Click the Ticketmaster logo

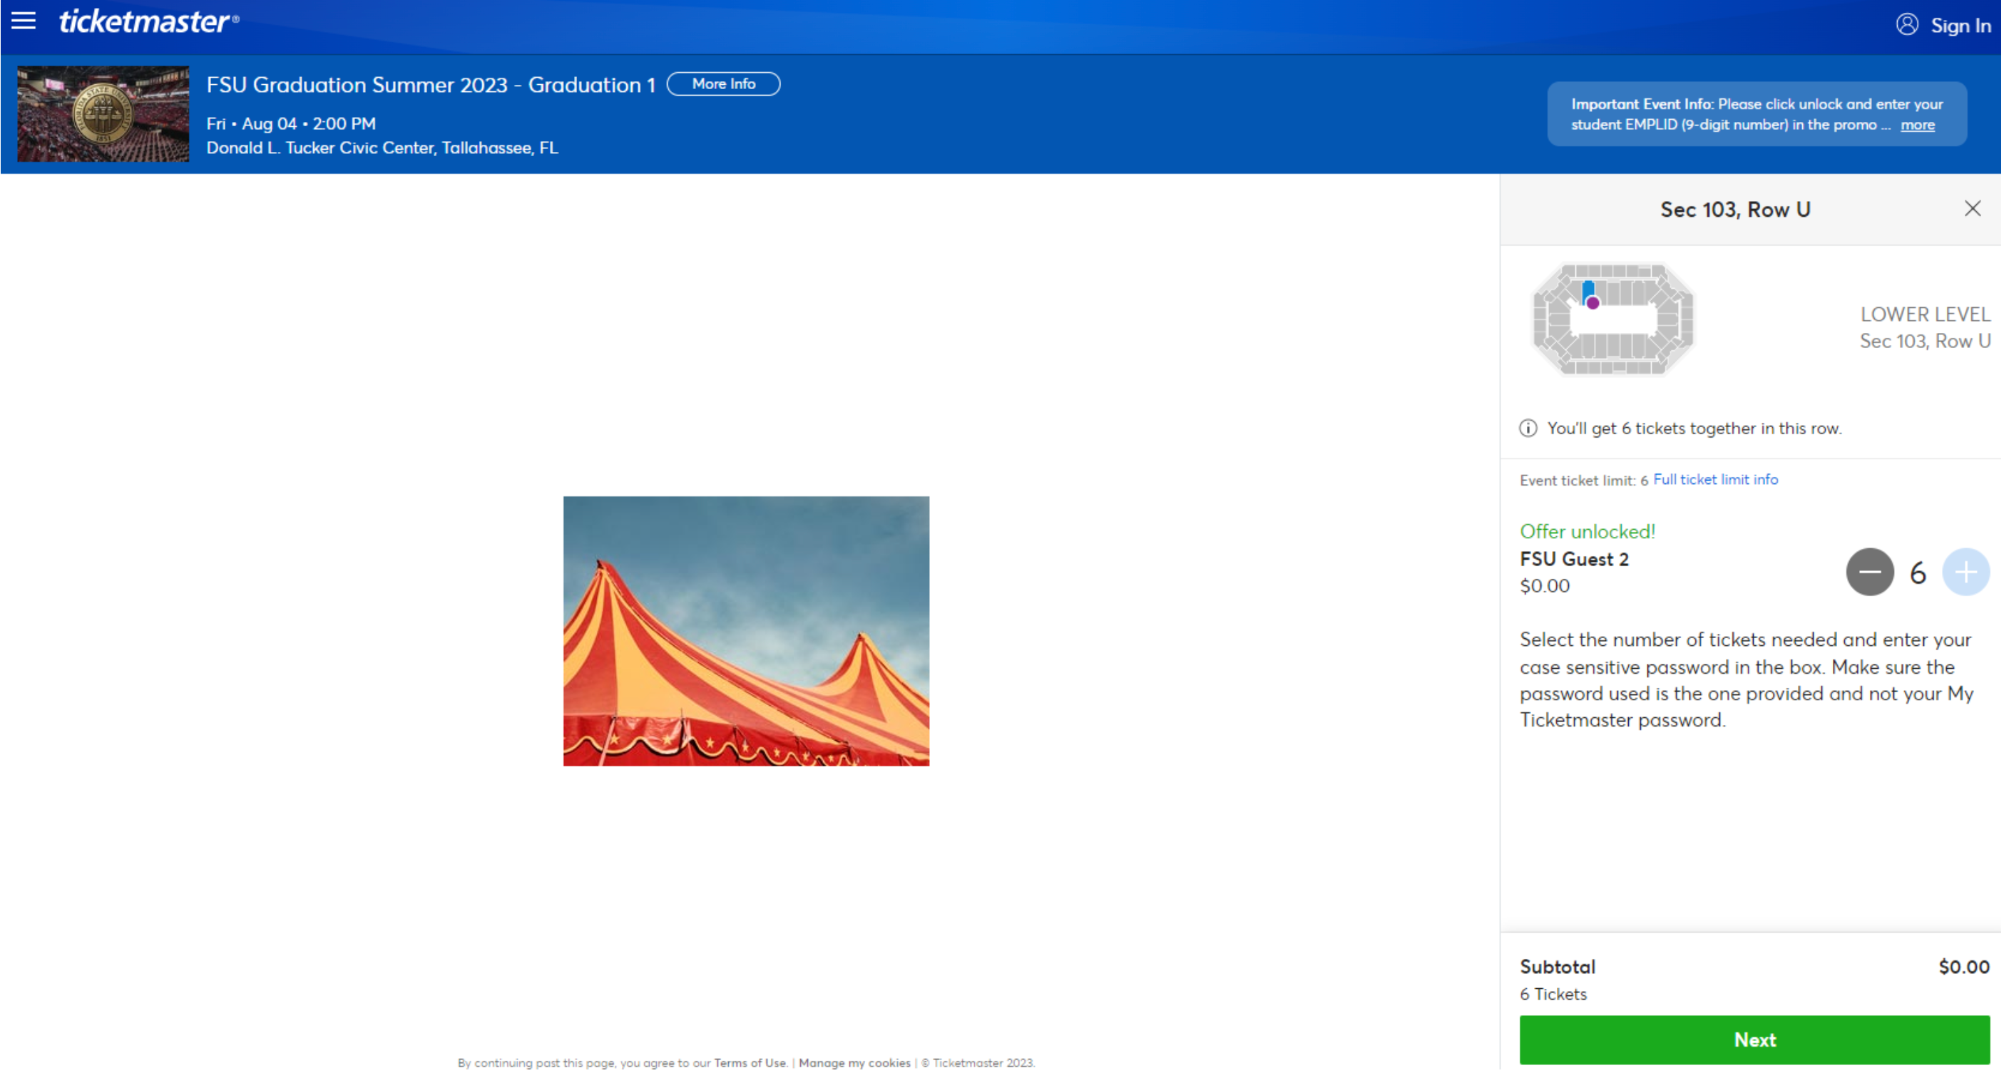coord(148,21)
